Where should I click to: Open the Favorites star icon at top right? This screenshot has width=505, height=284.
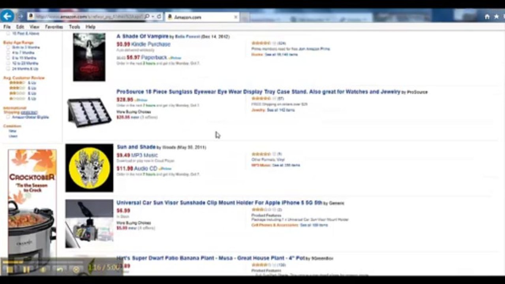(x=496, y=17)
